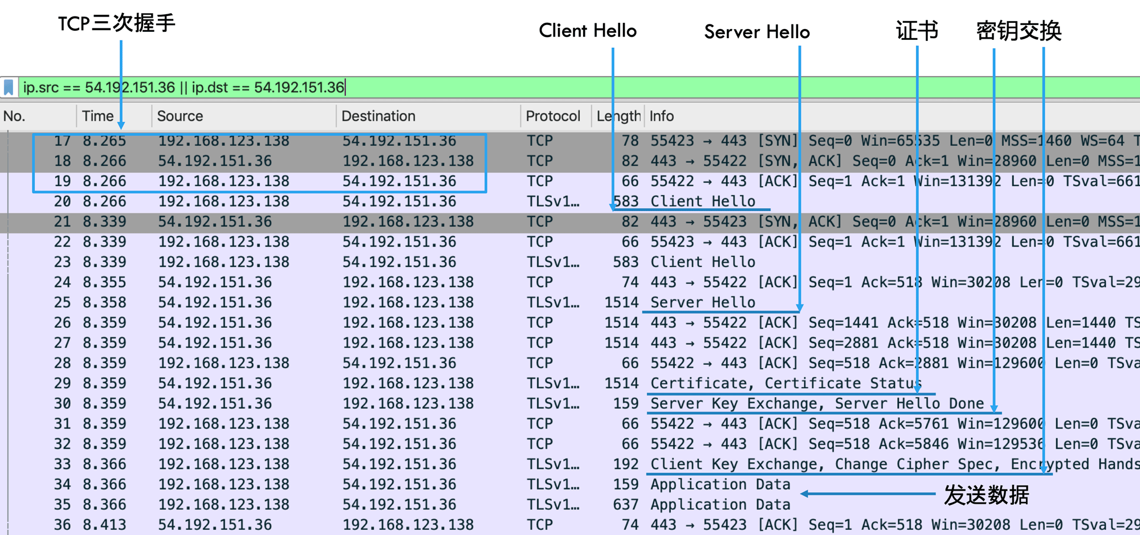Select packet 24 row

(x=570, y=282)
